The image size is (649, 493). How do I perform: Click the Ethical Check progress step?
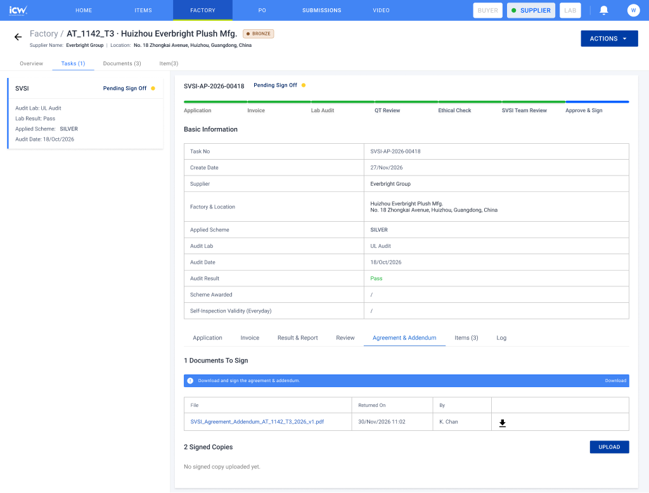click(x=454, y=110)
